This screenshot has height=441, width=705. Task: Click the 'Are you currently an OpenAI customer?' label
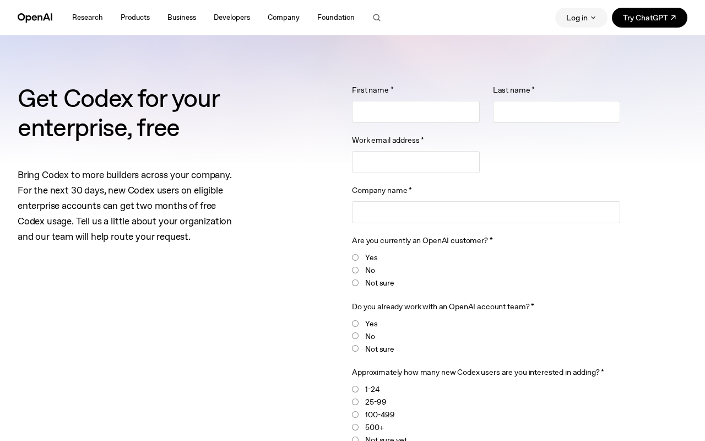pyautogui.click(x=422, y=240)
